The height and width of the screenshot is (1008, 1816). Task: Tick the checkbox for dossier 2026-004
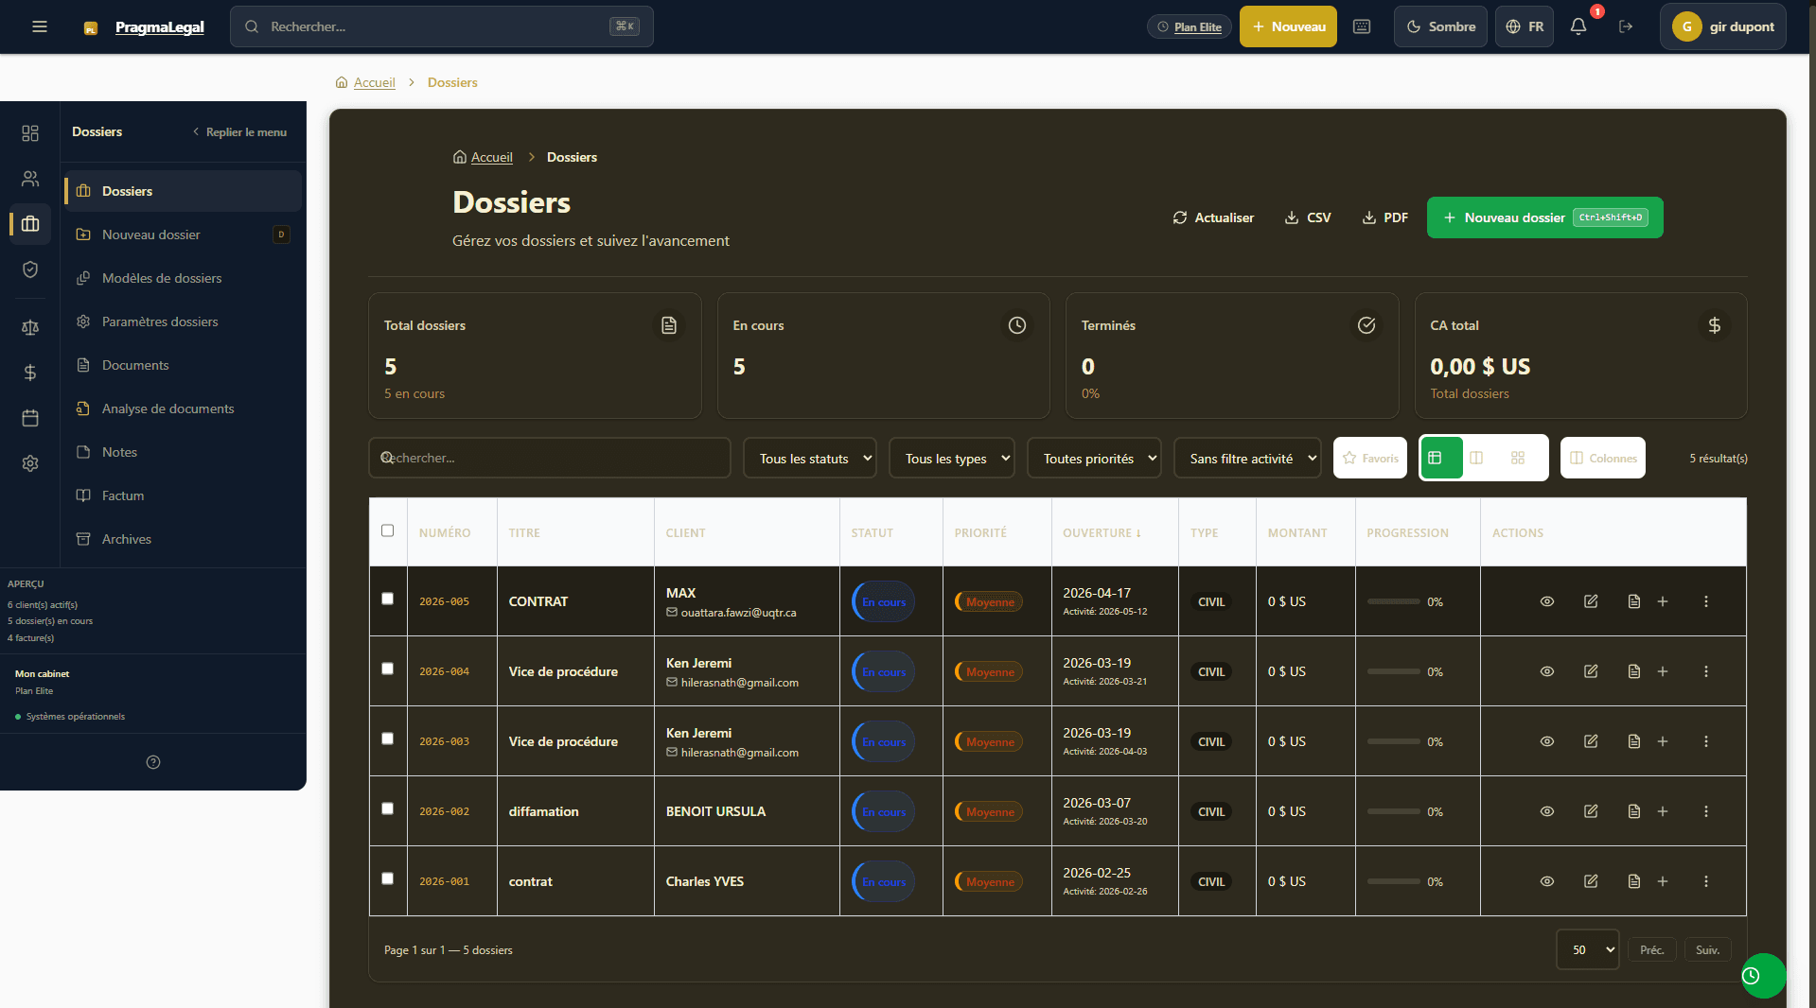[x=387, y=669]
